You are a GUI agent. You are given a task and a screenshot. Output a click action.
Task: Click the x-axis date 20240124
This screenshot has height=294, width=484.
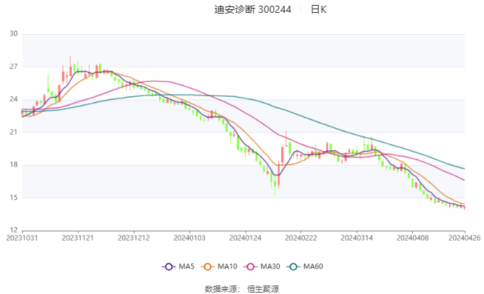coord(246,238)
